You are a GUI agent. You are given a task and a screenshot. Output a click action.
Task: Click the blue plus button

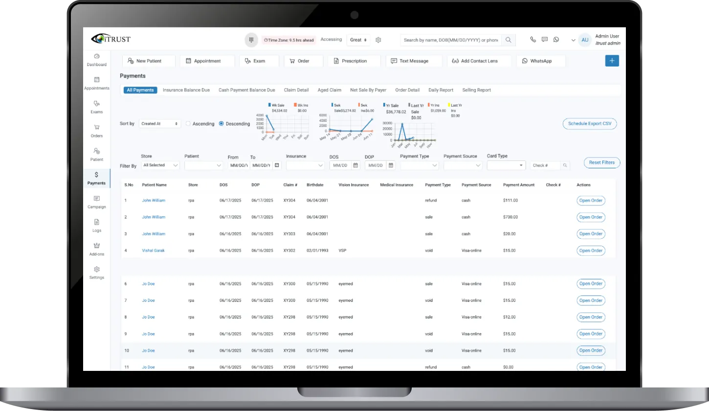[612, 61]
